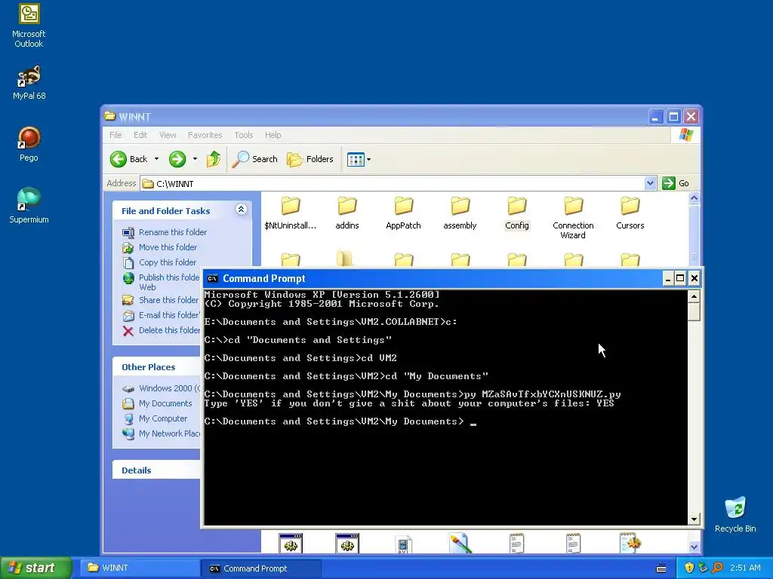
Task: Select the Connection Wizard folder
Action: click(573, 217)
